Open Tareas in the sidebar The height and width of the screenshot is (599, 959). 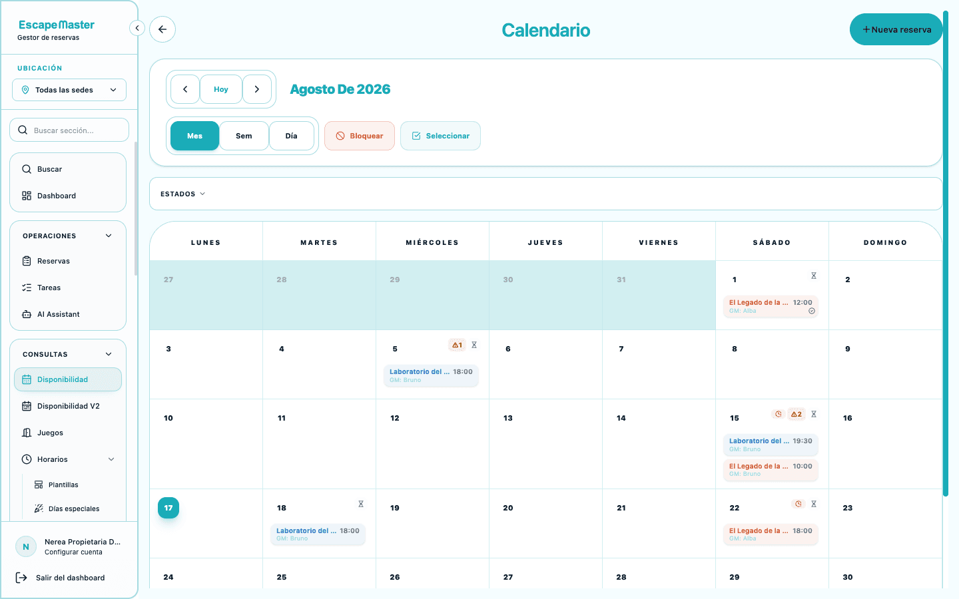point(68,288)
